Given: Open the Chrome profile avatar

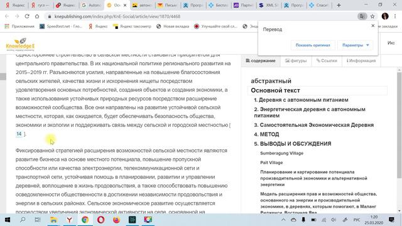Looking at the screenshot, I should point(385,16).
